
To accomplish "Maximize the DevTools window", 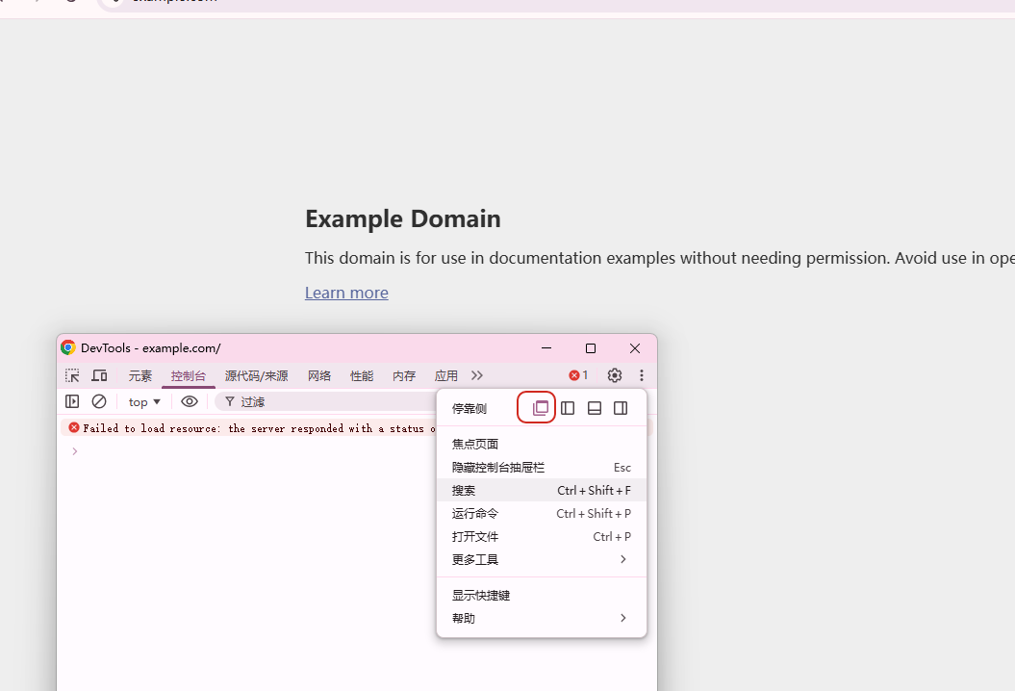I will (x=591, y=348).
